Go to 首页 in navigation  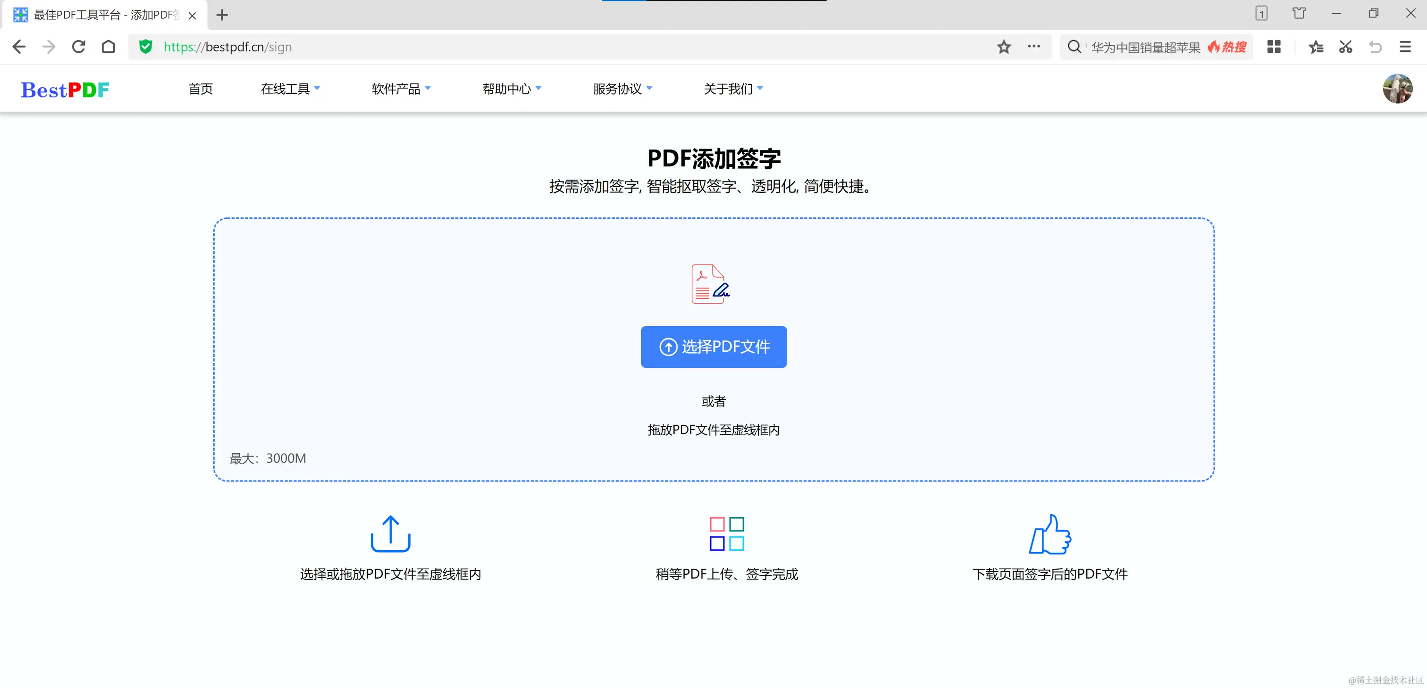(201, 89)
